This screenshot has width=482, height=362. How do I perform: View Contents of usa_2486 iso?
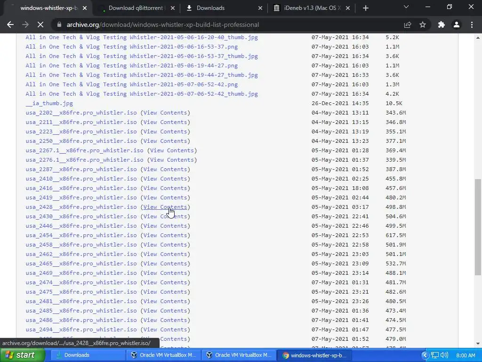tap(165, 320)
